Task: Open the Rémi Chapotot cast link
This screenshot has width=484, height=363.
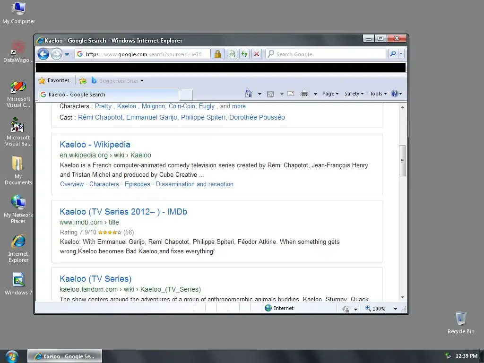Action: 100,117
